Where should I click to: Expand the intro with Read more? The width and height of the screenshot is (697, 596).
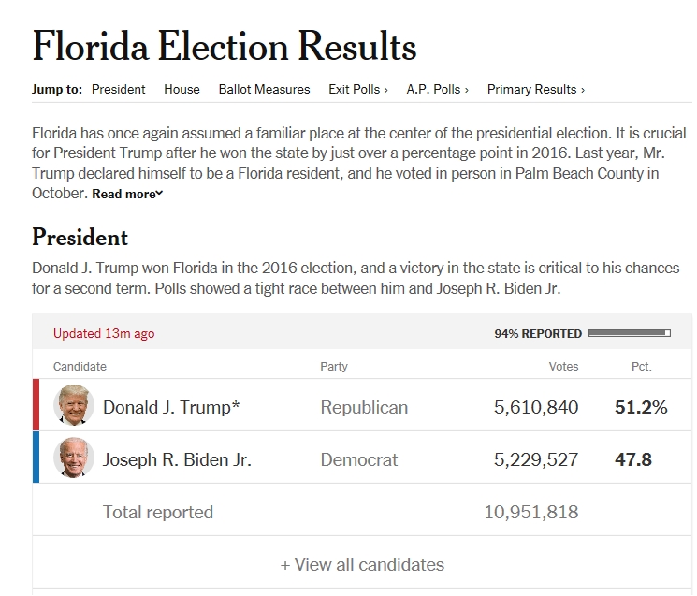click(127, 194)
